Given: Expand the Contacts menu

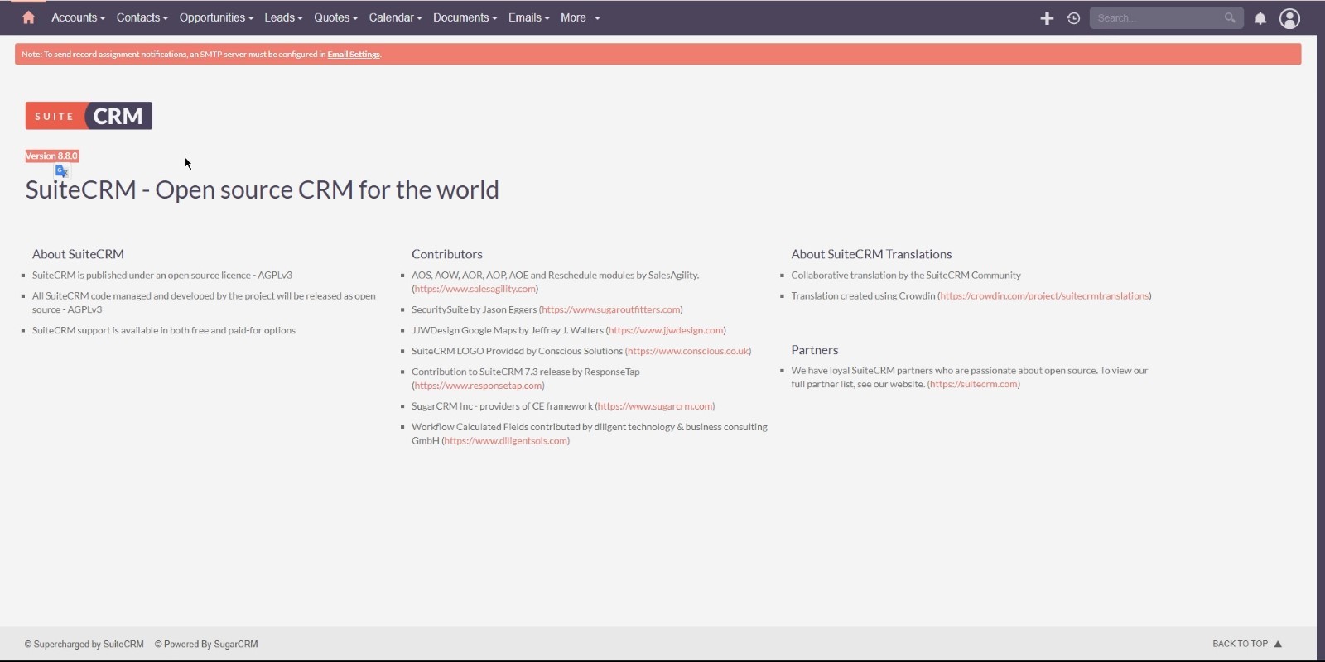Looking at the screenshot, I should click(x=142, y=17).
